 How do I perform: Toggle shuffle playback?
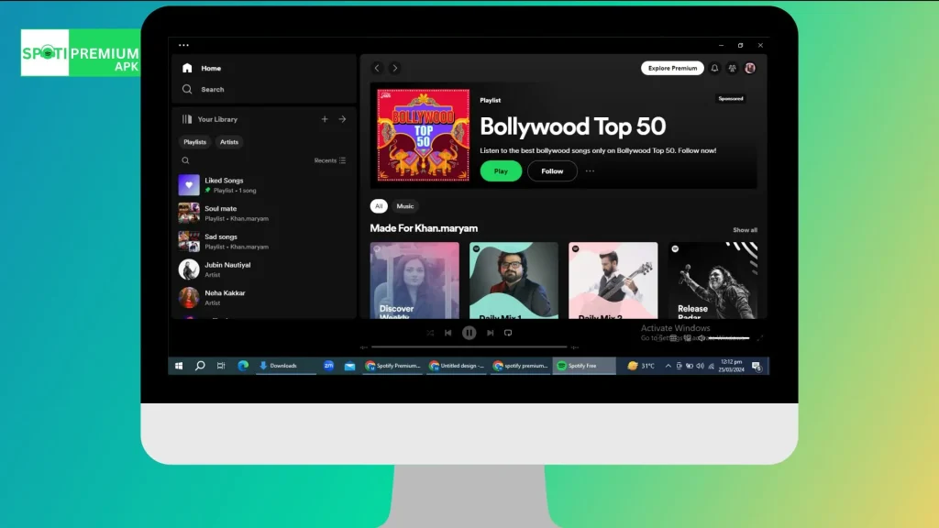[x=430, y=333]
